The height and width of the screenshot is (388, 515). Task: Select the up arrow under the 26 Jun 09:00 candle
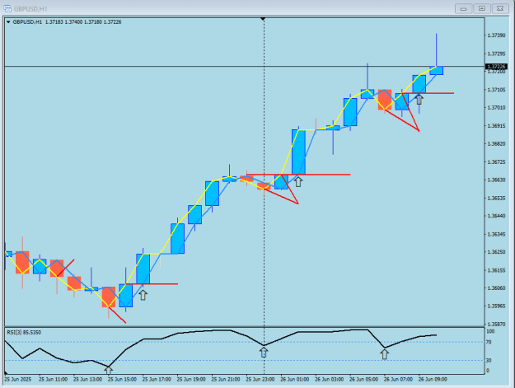419,99
